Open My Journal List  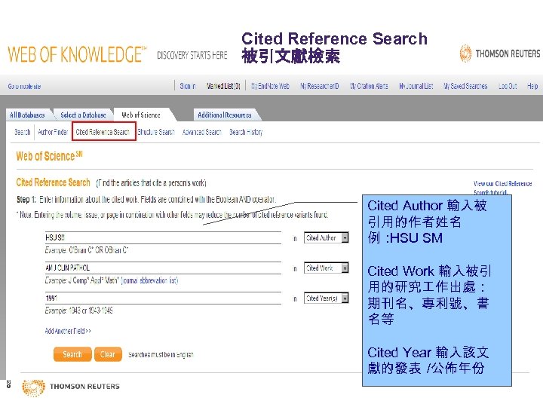click(x=416, y=86)
